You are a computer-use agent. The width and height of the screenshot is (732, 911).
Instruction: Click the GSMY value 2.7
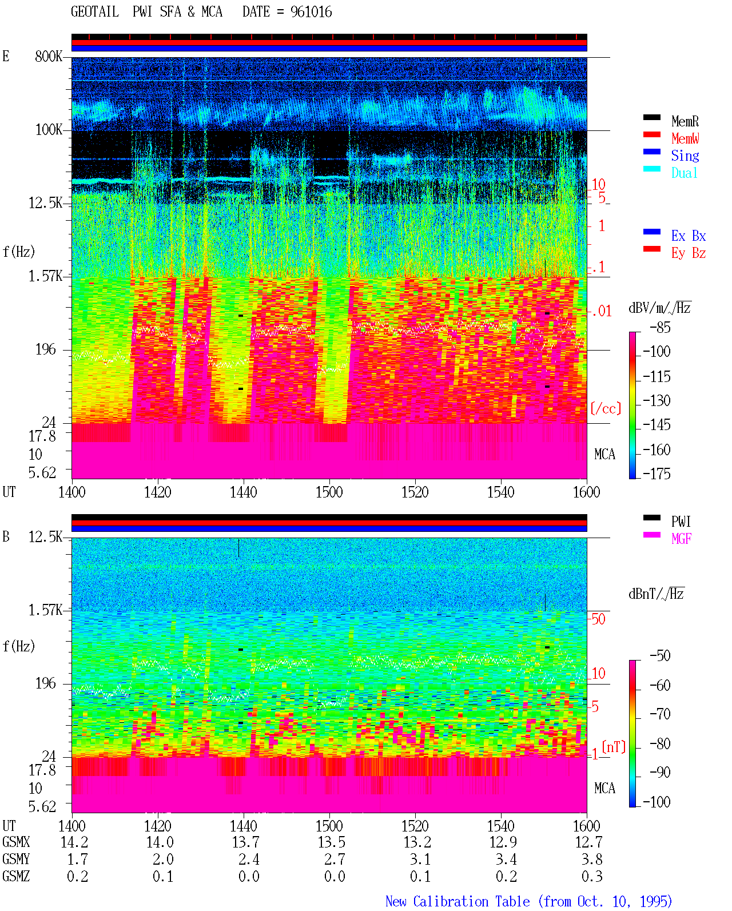(x=335, y=860)
